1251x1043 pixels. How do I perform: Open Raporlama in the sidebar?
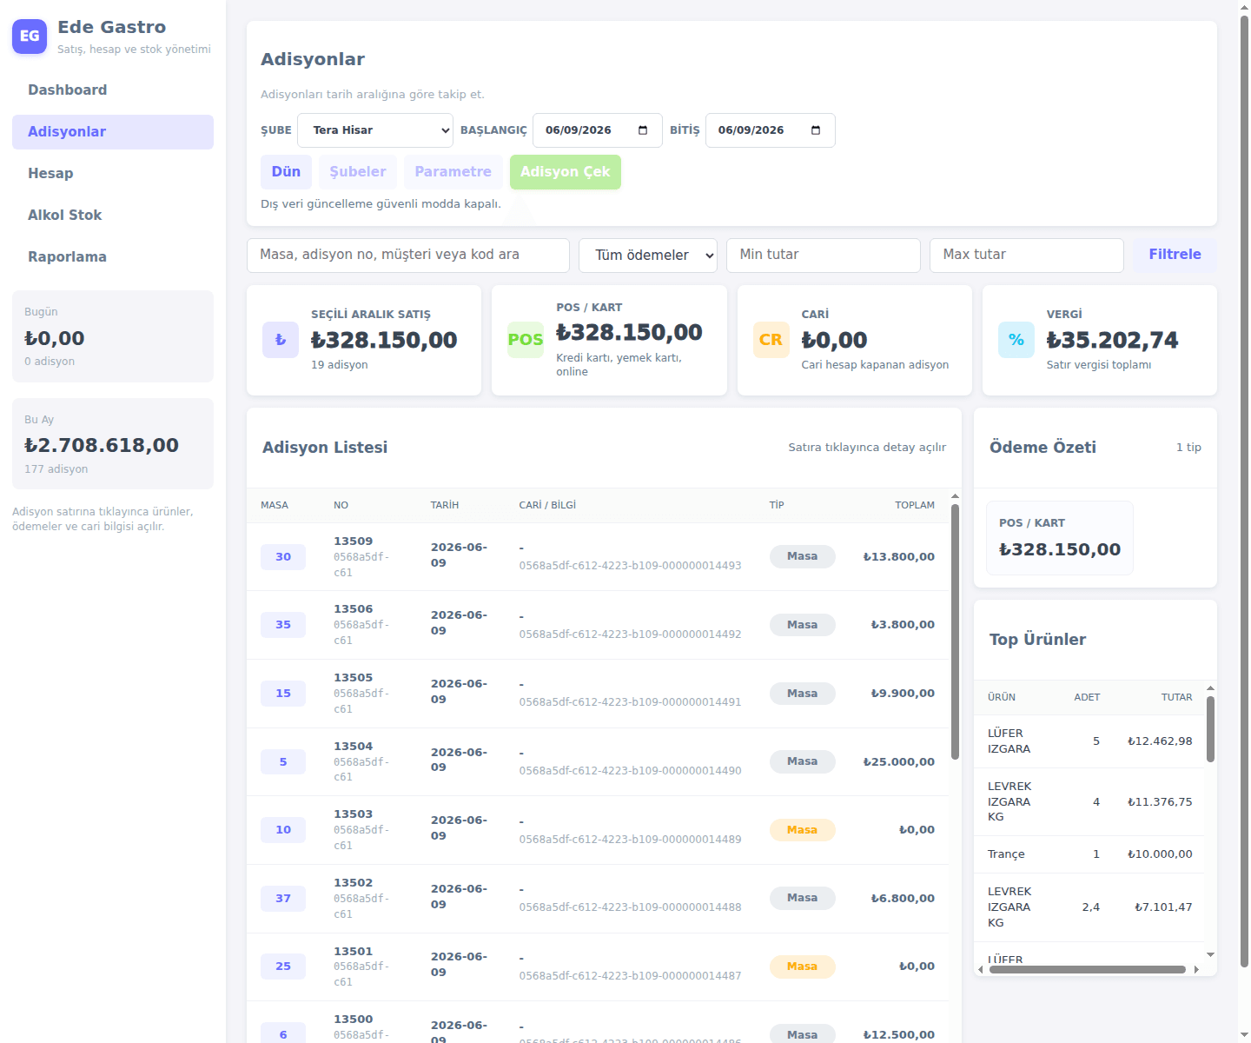[113, 257]
